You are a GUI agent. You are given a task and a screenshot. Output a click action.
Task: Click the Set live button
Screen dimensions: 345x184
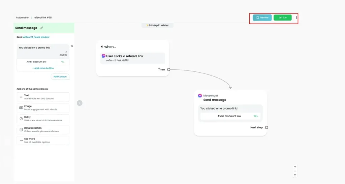(x=283, y=18)
